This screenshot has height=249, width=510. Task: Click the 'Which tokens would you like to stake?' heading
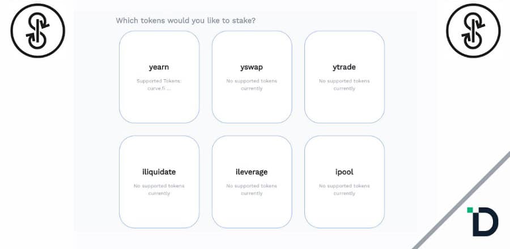[185, 20]
